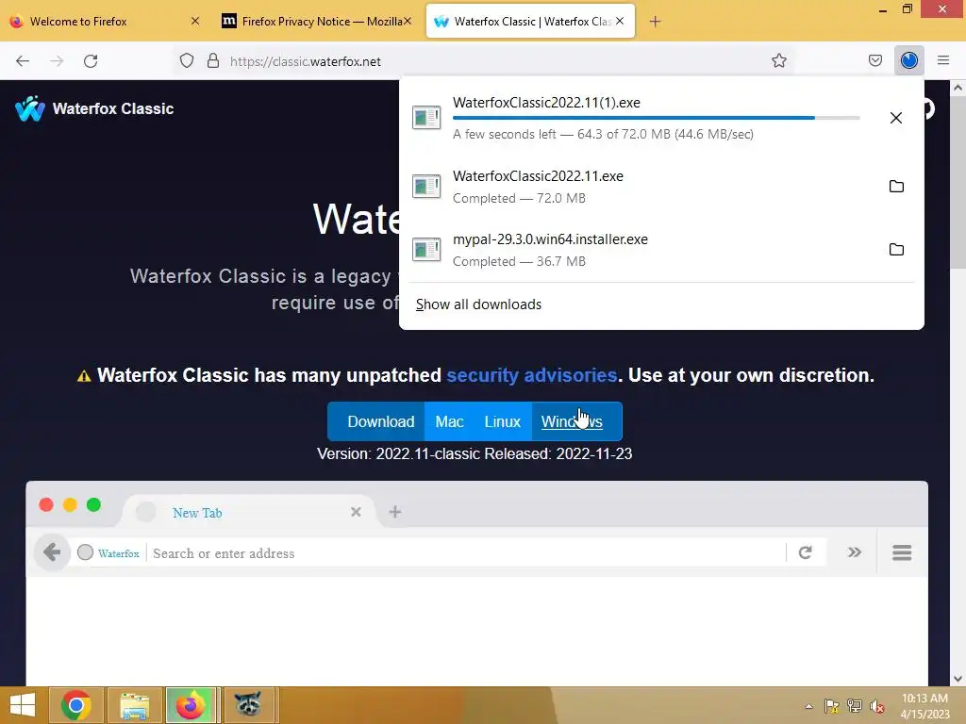This screenshot has height=724, width=966.
Task: Click scrollbar up arrow
Action: point(958,88)
